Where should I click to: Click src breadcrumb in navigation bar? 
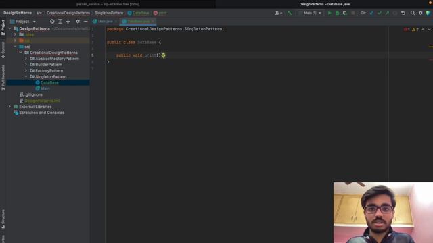(x=39, y=13)
